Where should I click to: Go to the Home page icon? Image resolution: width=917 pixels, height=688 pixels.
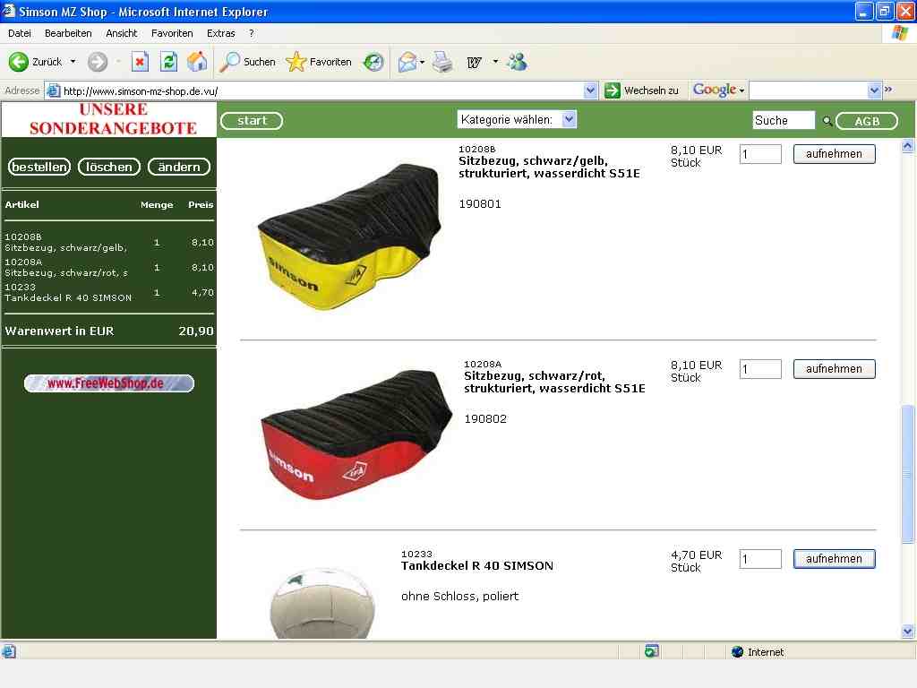(197, 62)
